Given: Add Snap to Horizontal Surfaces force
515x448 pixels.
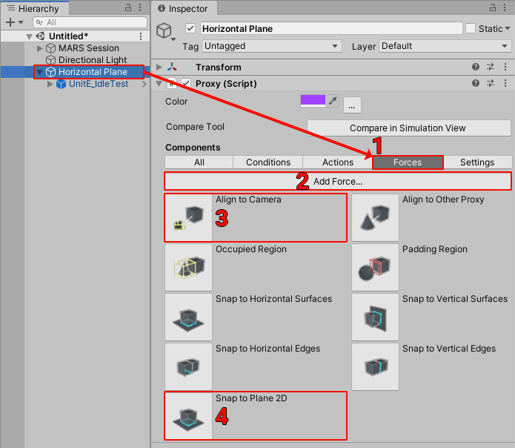Looking at the screenshot, I should pyautogui.click(x=188, y=317).
